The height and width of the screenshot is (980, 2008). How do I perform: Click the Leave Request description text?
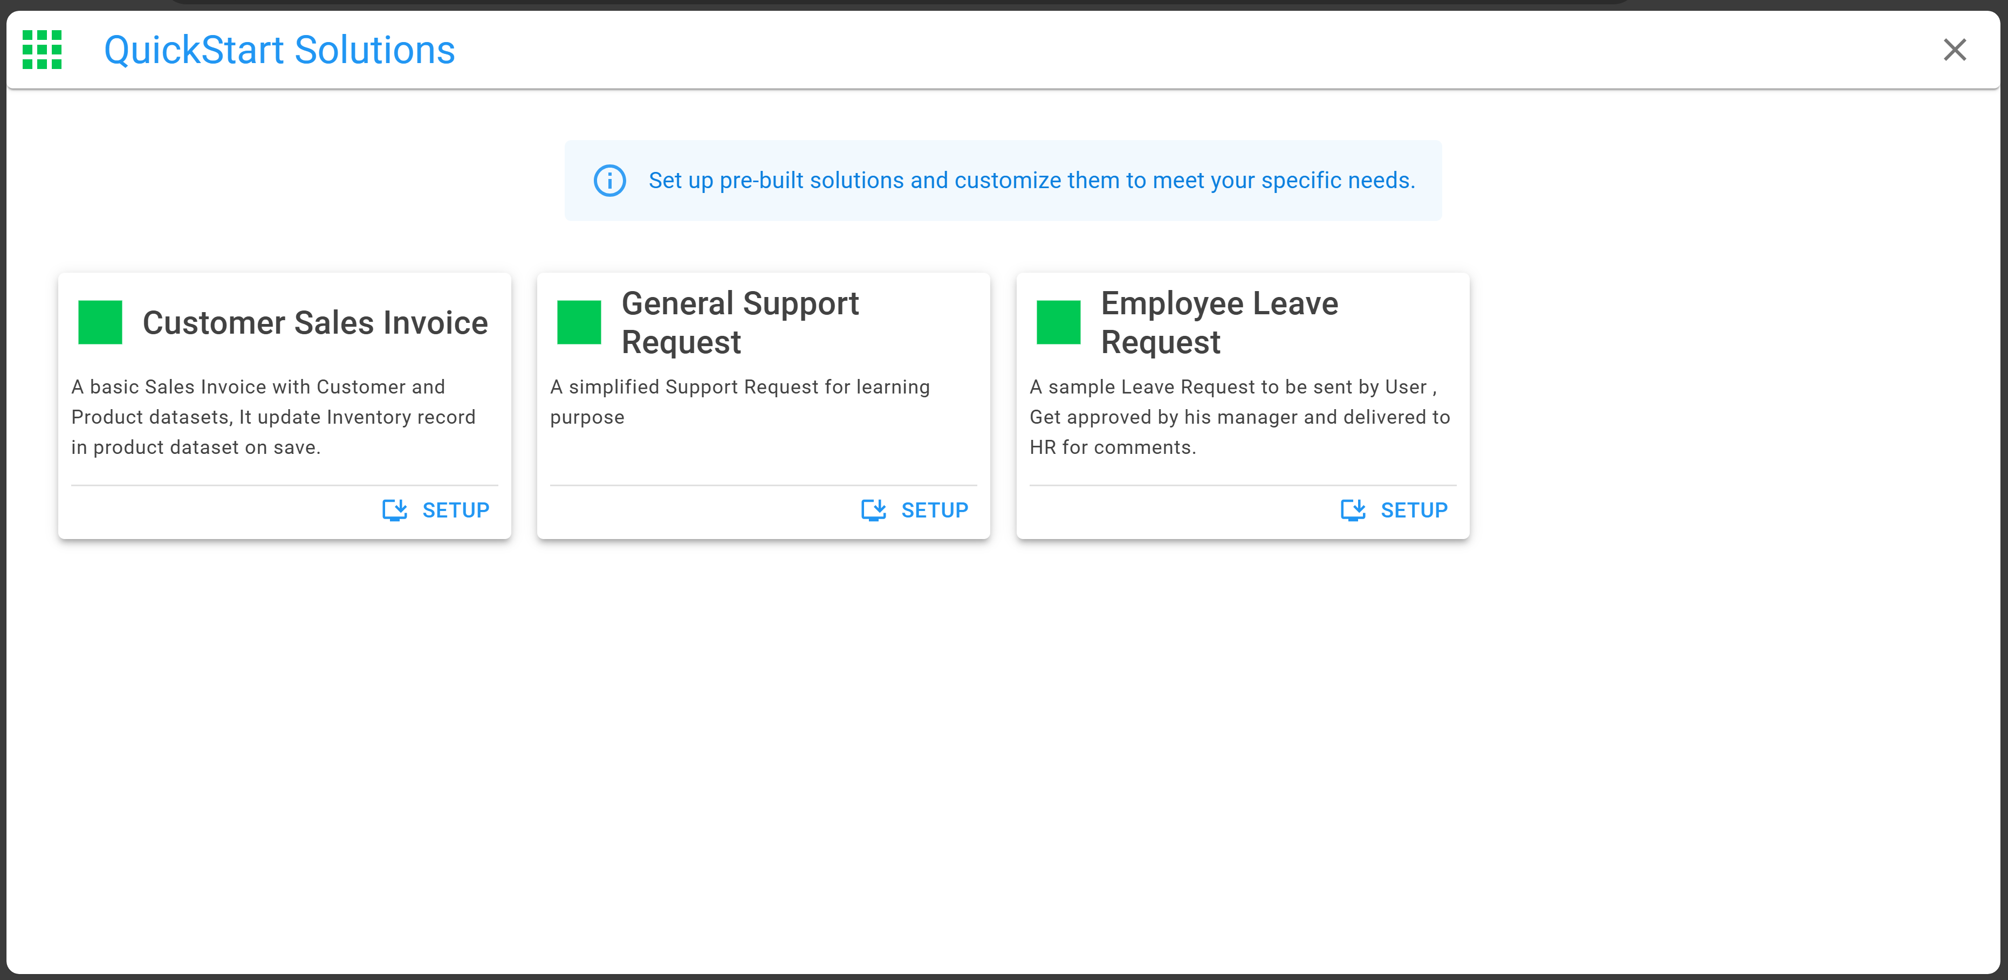point(1239,417)
